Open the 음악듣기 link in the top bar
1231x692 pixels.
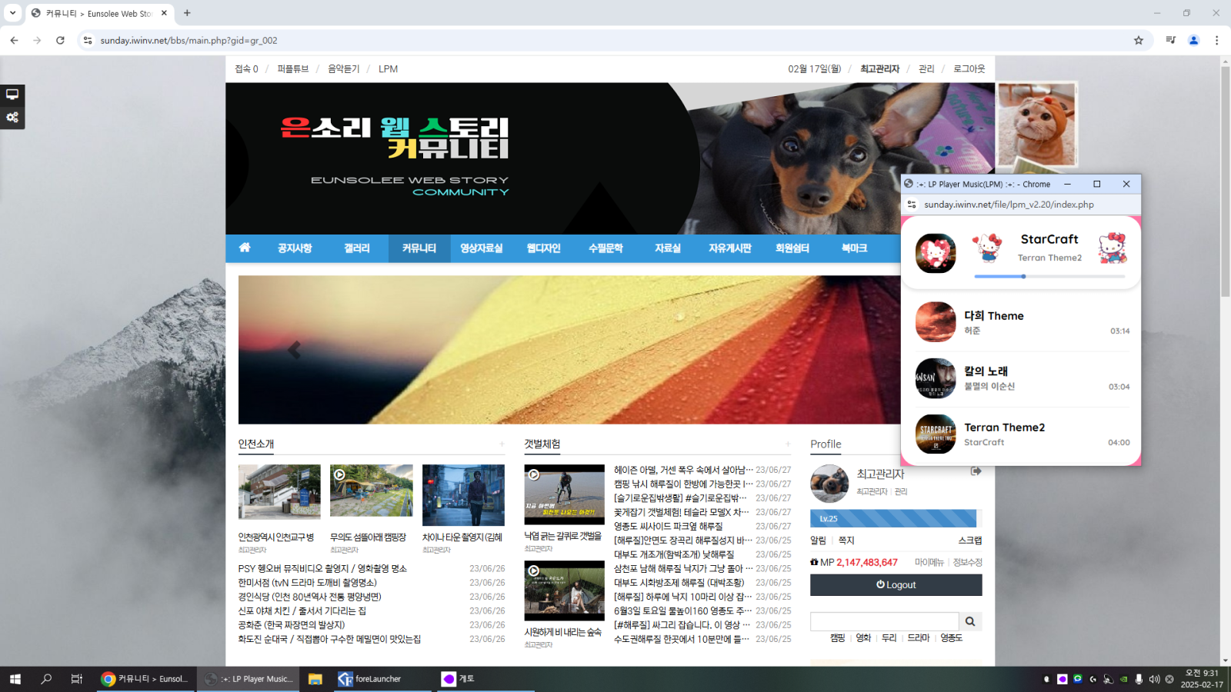343,69
